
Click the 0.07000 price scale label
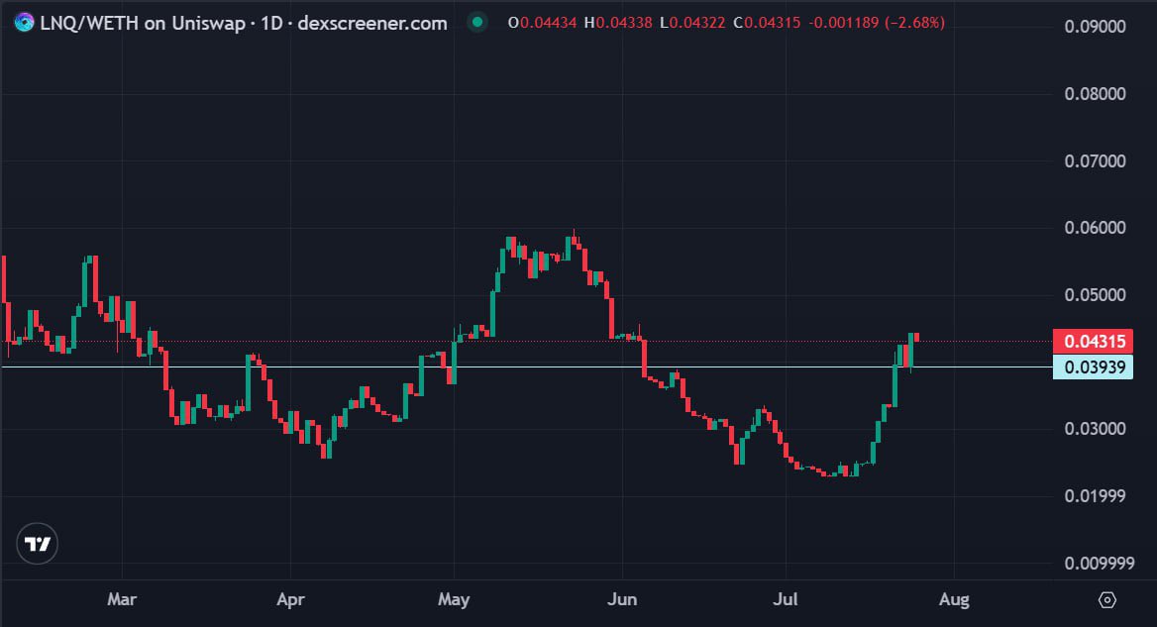pyautogui.click(x=1095, y=160)
